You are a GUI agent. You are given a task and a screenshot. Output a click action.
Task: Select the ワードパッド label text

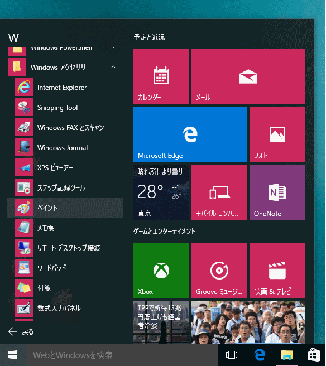(x=52, y=268)
